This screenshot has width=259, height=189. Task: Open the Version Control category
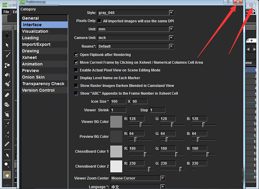tap(38, 90)
